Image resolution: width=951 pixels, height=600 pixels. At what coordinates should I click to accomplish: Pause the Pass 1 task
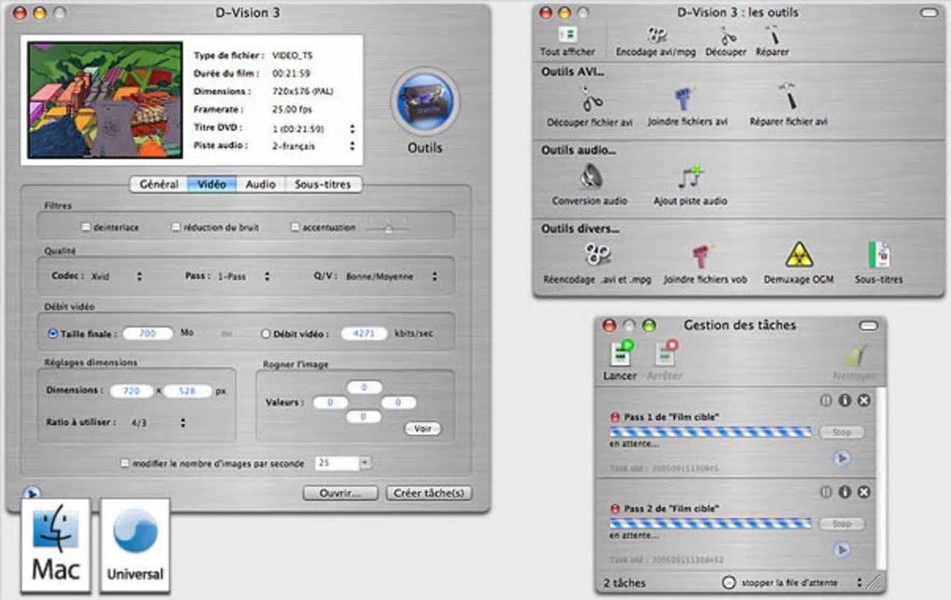pos(826,400)
